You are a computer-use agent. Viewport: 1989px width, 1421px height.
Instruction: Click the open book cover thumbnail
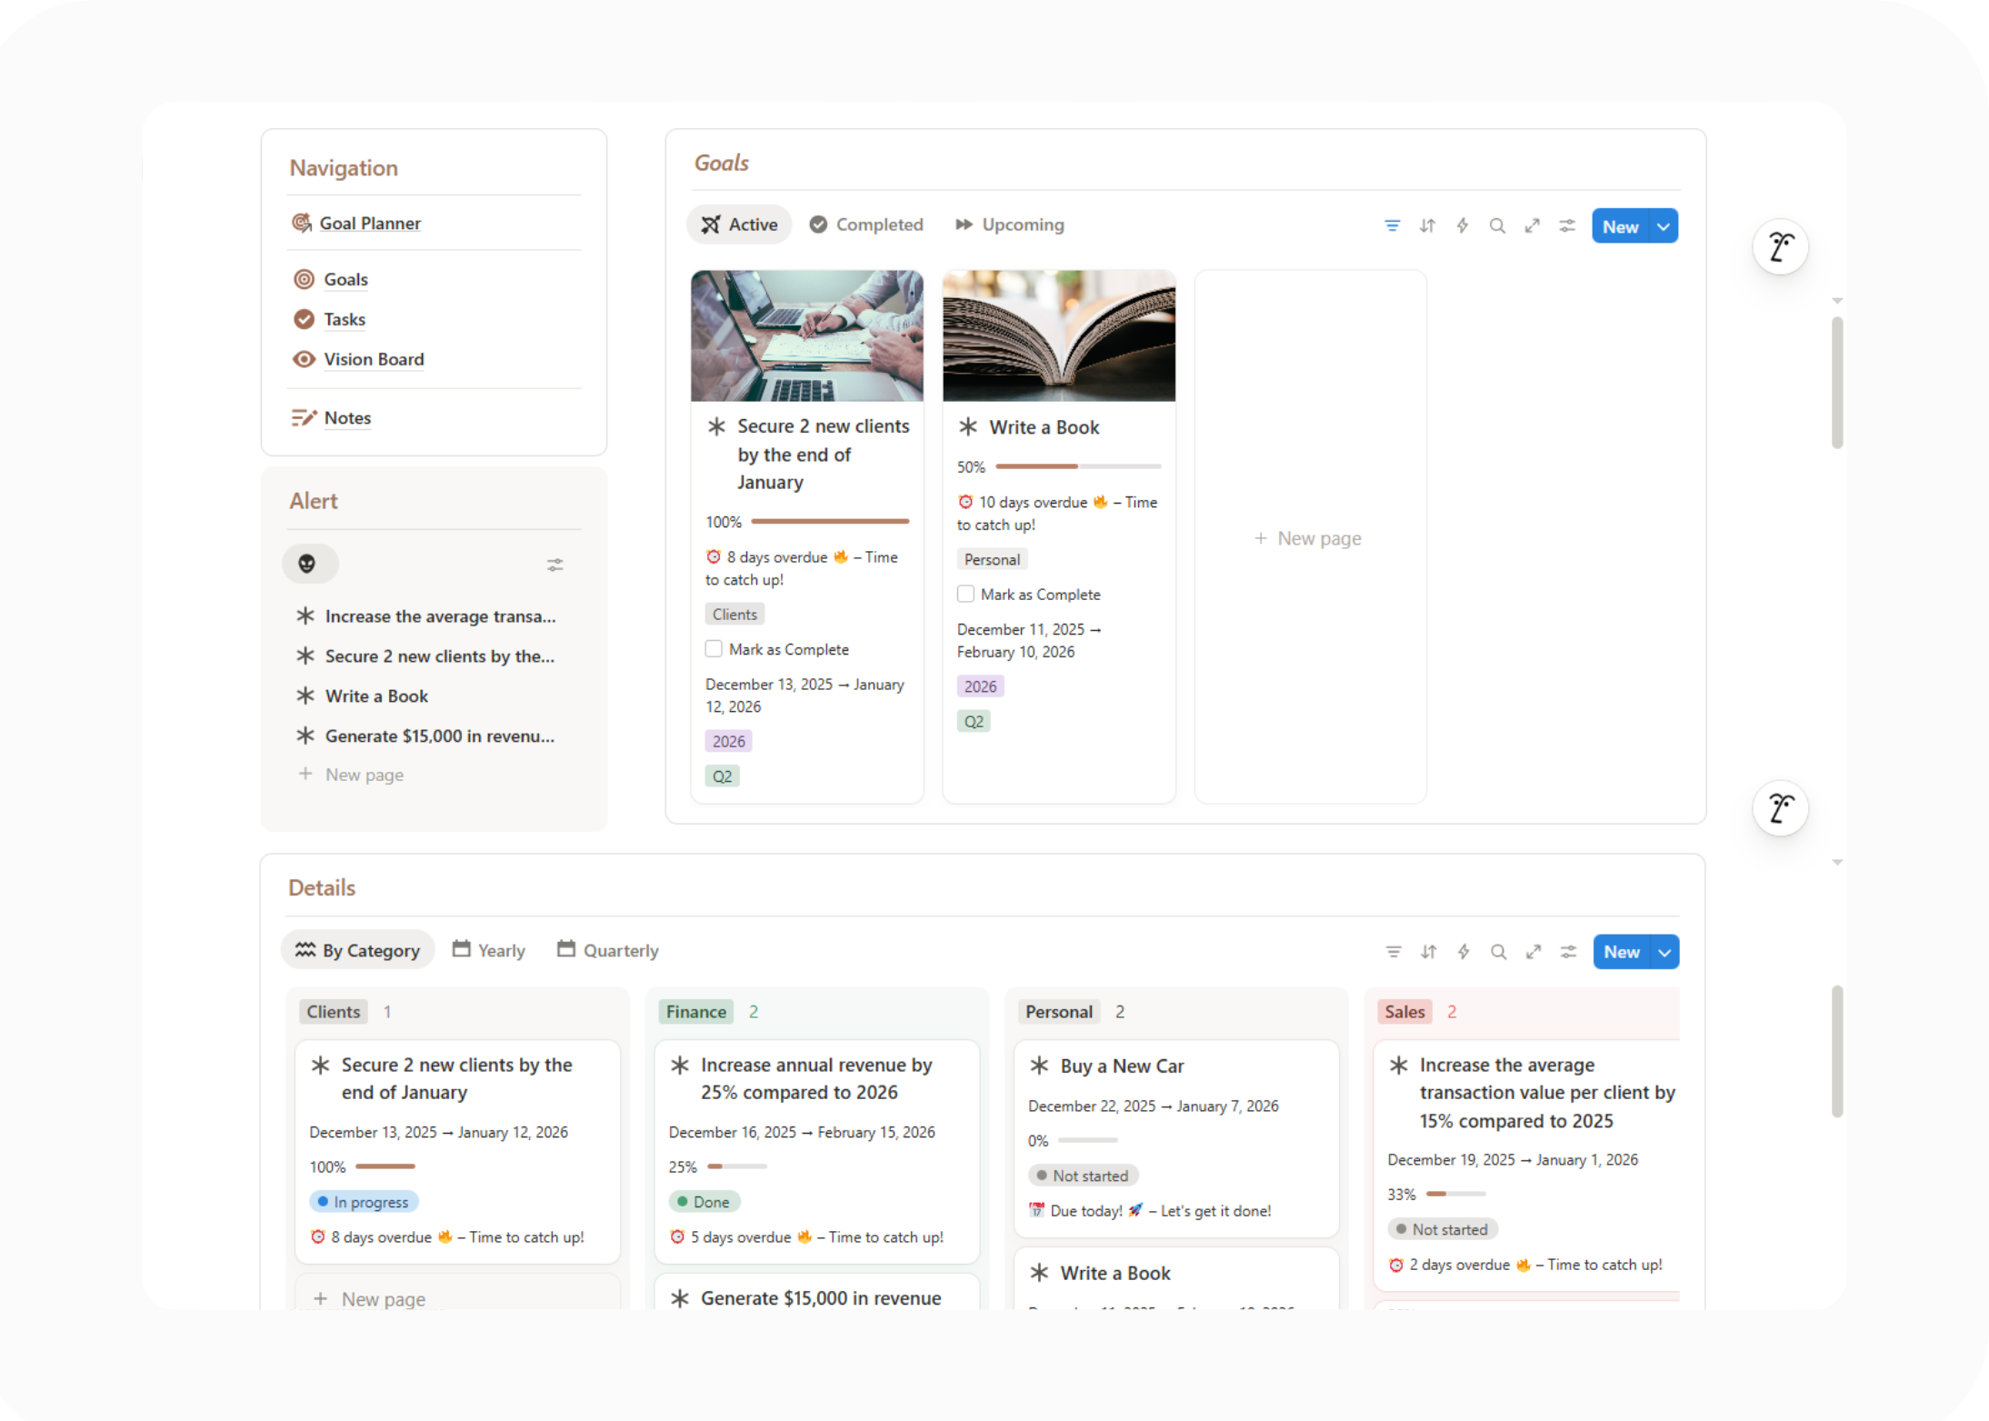coord(1058,335)
